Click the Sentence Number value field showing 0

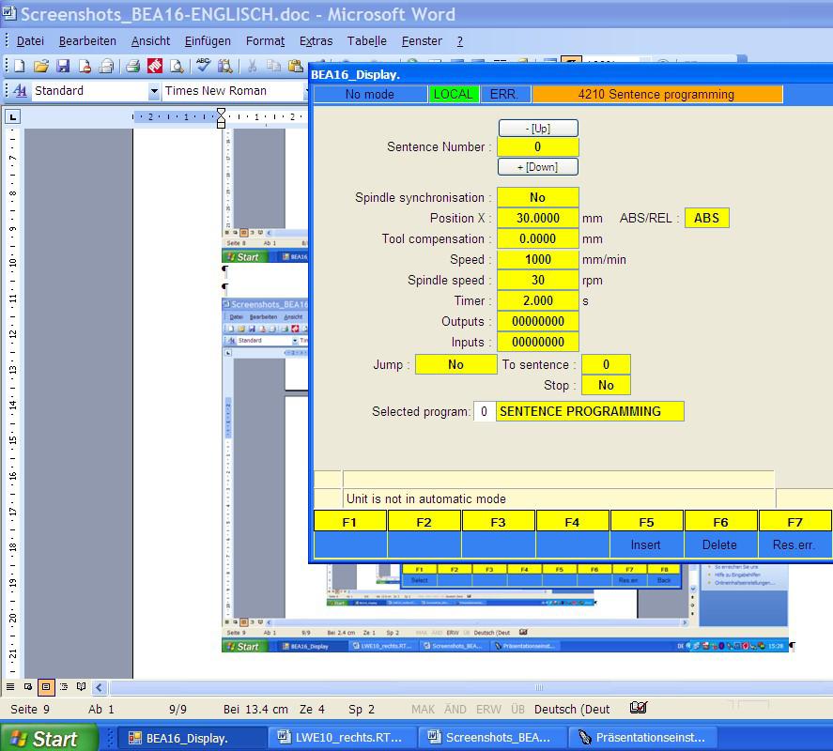[537, 147]
